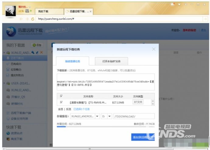Image resolution: width=210 pixels, height=150 pixels.
Task: Click the /TDDOWNLOAD/ path field
Action: click(x=134, y=116)
